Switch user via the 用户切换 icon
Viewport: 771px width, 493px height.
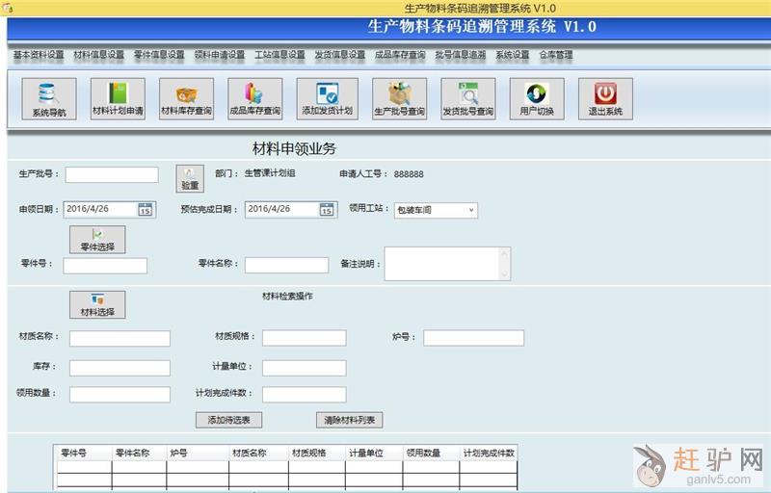coord(537,99)
